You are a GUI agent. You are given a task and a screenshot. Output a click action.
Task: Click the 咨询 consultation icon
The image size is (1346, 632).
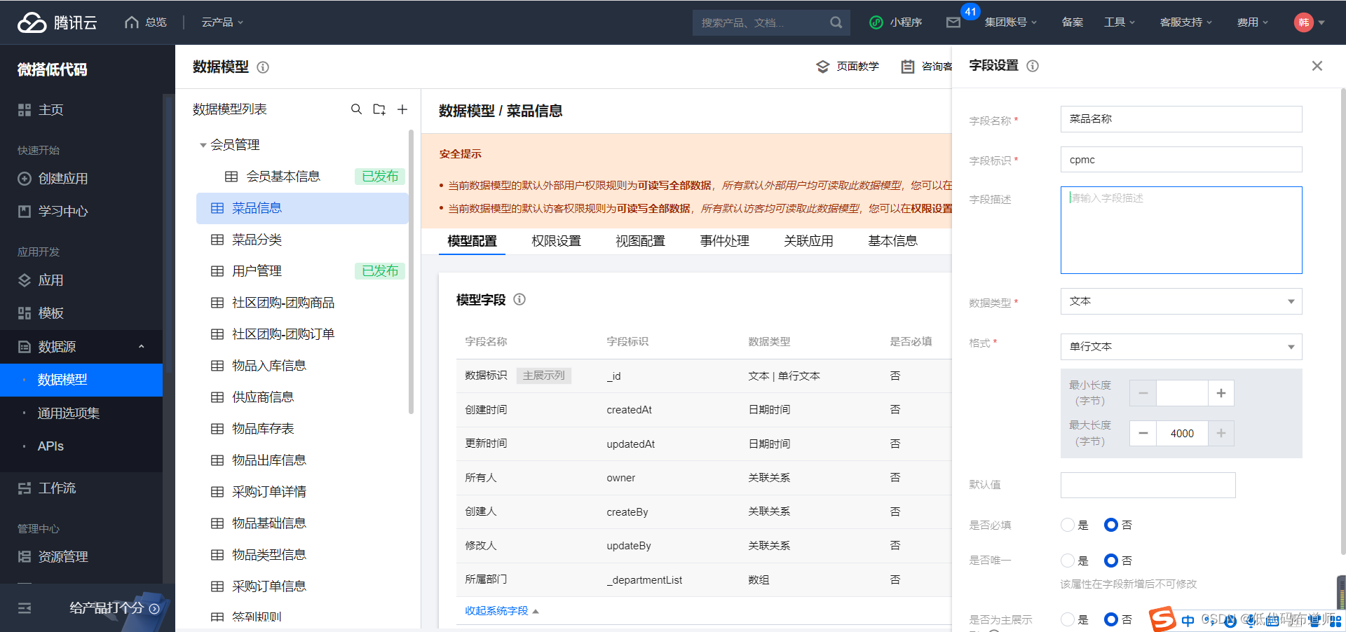(908, 67)
